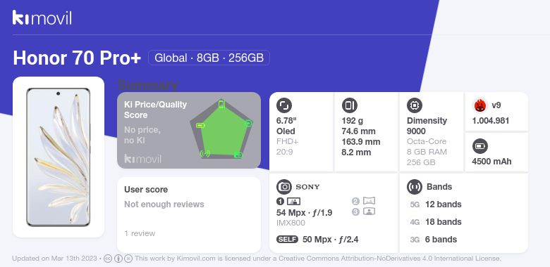Open the 1 review link
Screen dimensions: 550x267
click(140, 233)
